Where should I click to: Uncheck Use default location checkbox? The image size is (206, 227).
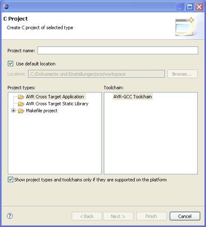coord(10,64)
